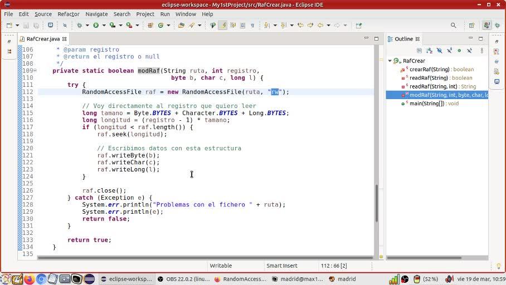Click the Search magnifier icon in toolbar
The height and width of the screenshot is (285, 506).
453,25
